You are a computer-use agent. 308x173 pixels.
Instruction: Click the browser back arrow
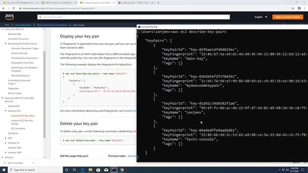(x=3, y=9)
